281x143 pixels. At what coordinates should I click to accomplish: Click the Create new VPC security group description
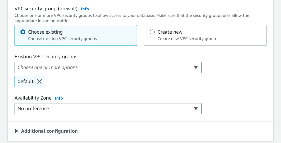click(x=187, y=39)
